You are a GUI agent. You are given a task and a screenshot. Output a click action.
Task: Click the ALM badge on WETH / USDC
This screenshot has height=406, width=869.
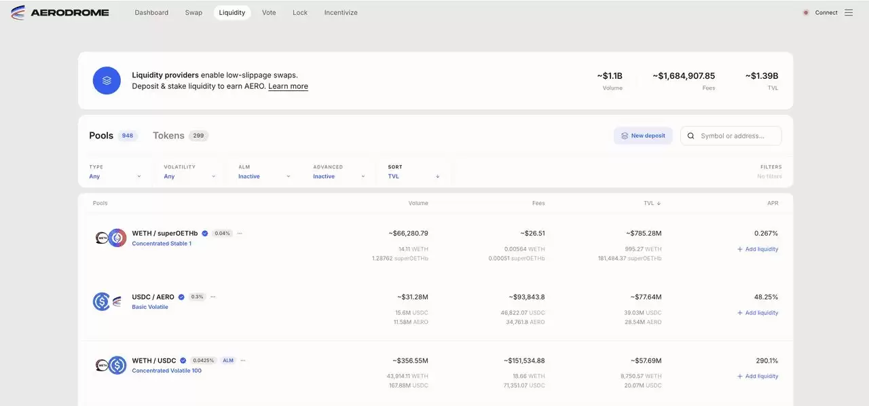coord(228,361)
